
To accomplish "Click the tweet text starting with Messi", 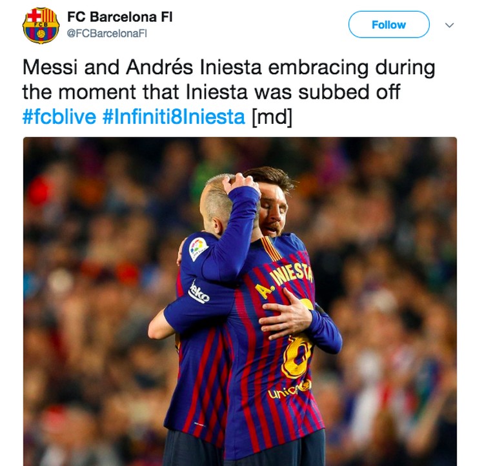I will coord(228,92).
